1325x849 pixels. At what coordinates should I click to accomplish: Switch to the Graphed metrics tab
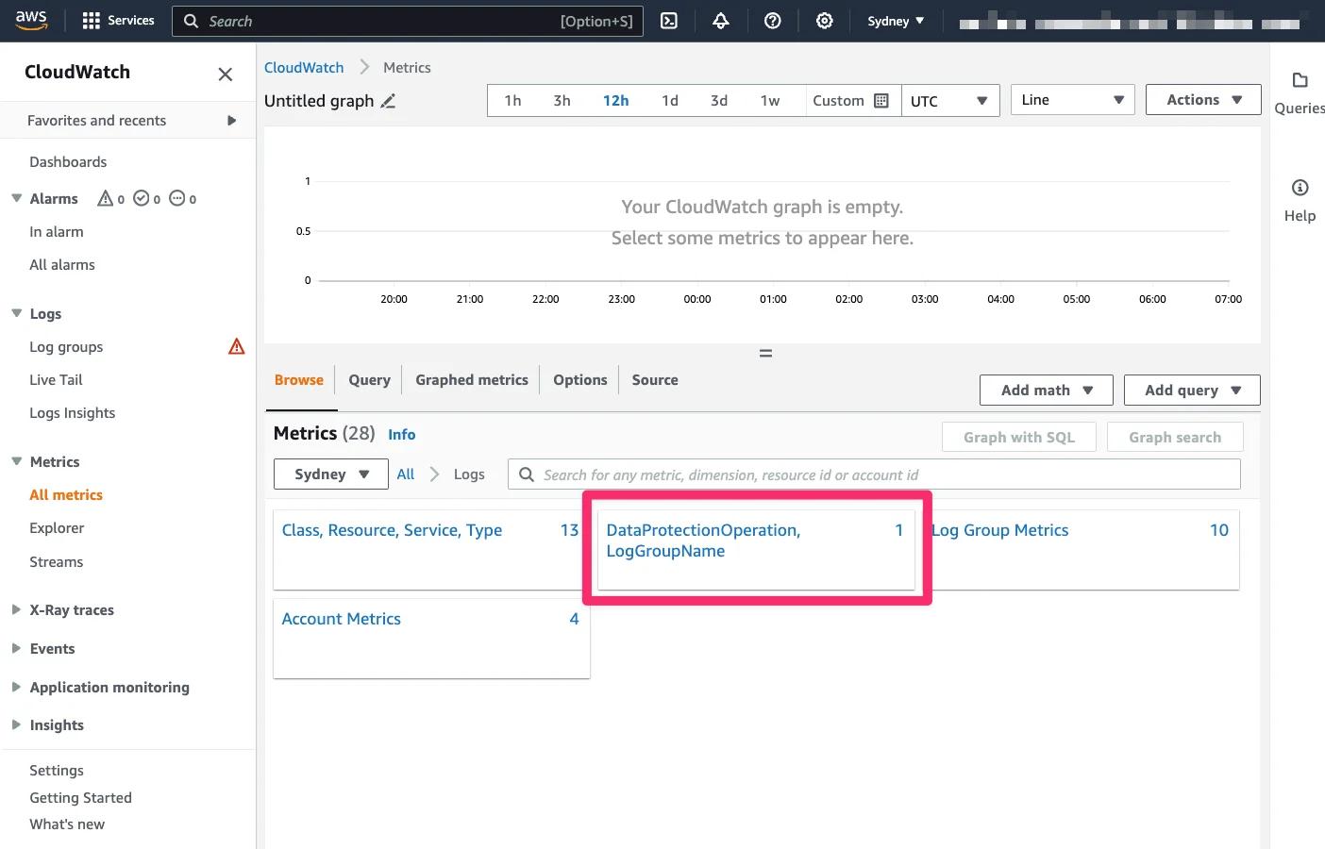pos(471,380)
